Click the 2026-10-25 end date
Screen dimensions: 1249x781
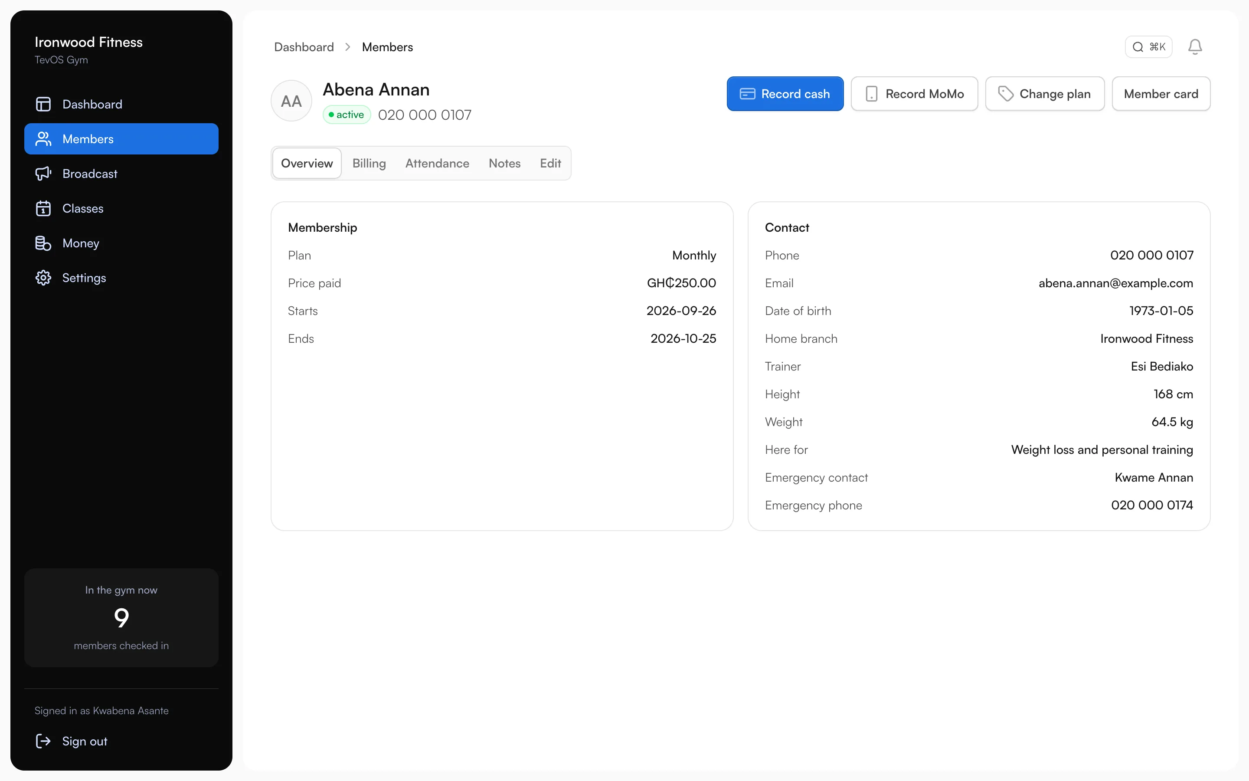click(683, 338)
